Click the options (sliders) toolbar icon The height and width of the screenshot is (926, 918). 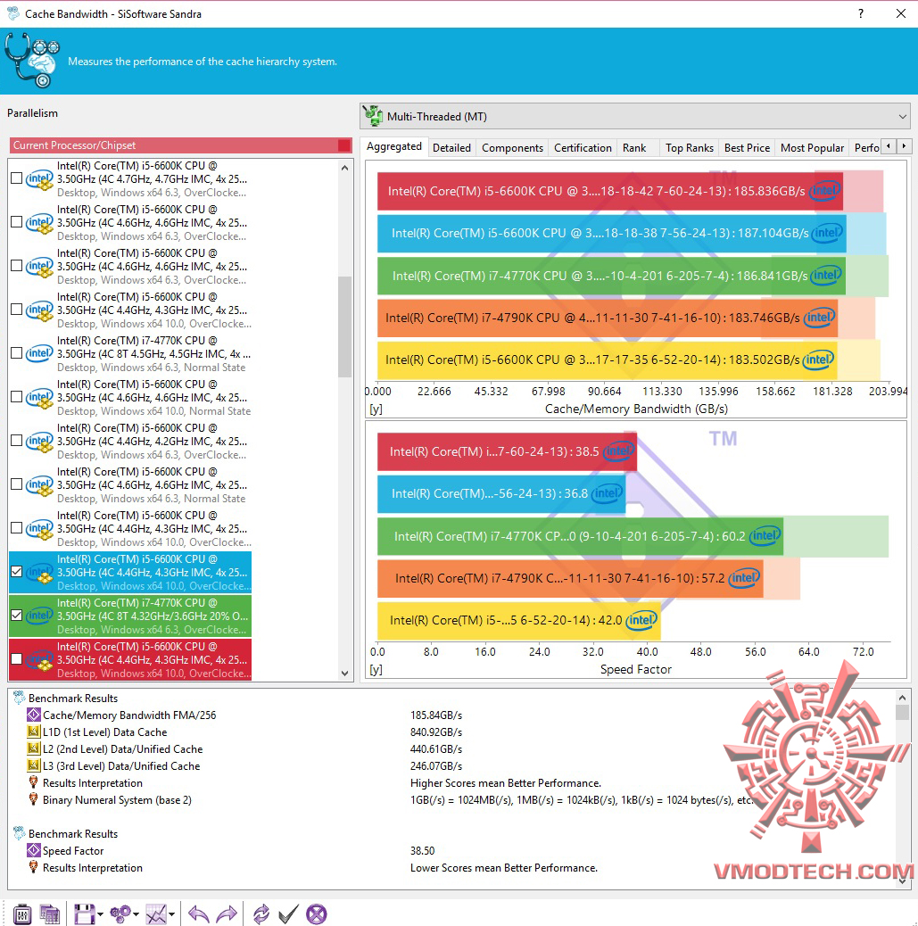(21, 914)
